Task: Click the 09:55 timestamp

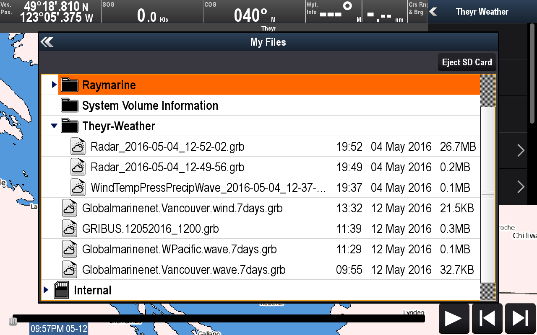Action: (x=349, y=270)
